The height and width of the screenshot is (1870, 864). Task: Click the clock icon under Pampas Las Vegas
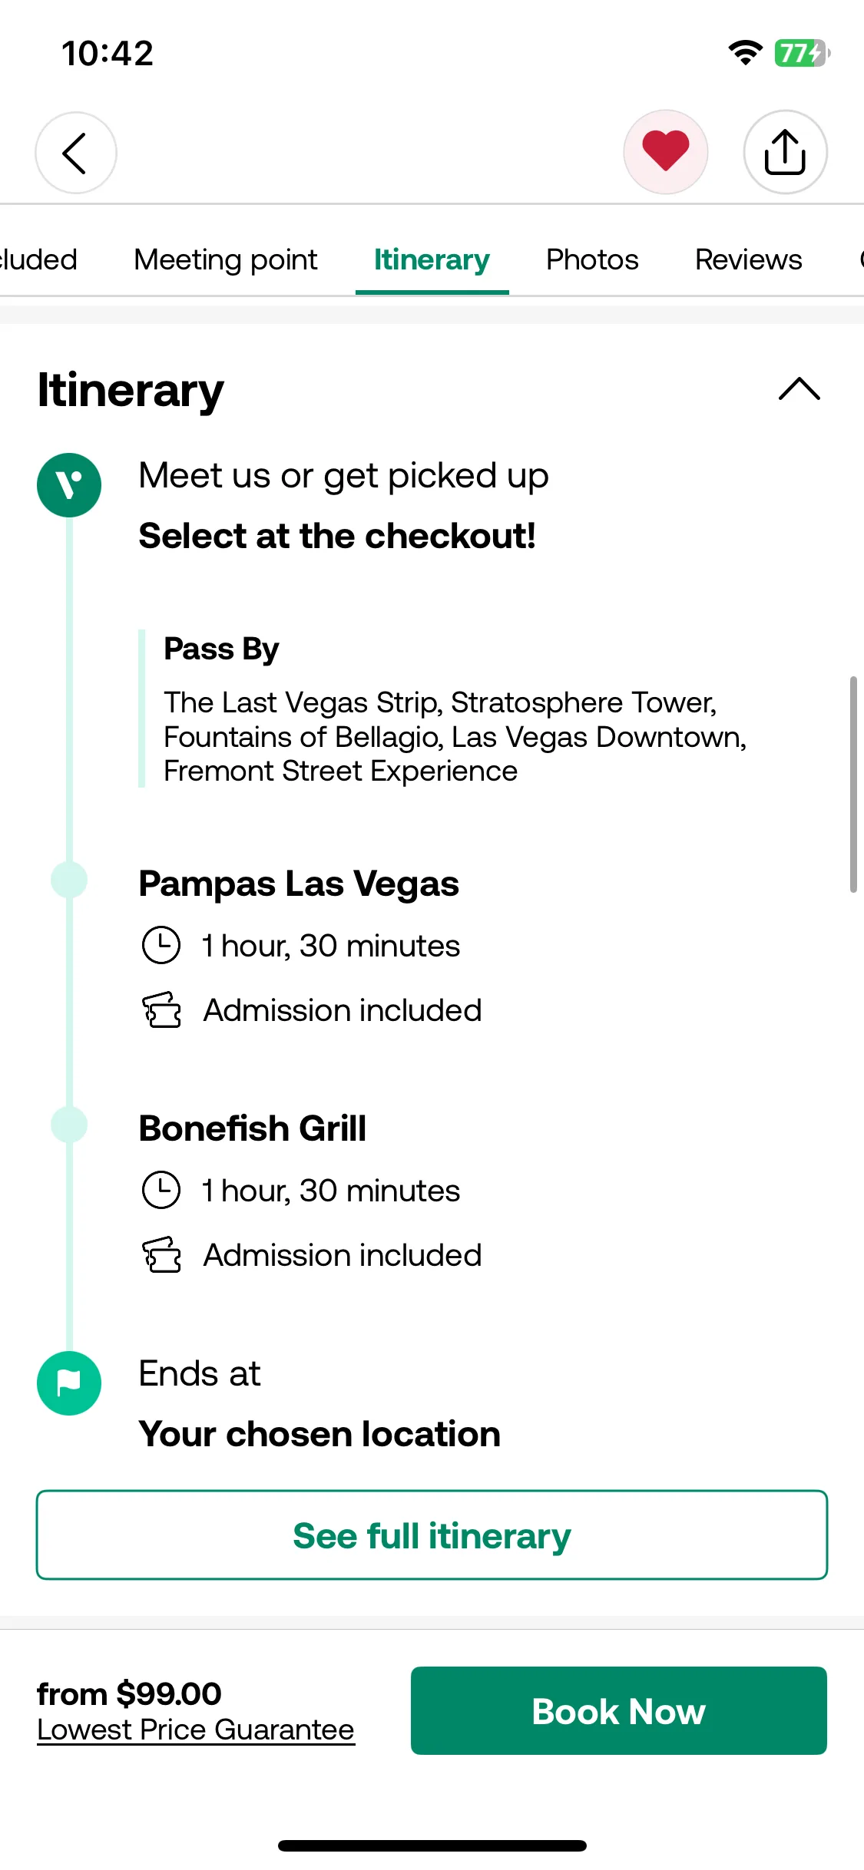coord(161,946)
